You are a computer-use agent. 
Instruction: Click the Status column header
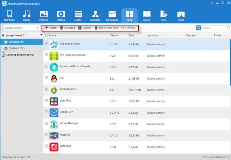point(217,35)
